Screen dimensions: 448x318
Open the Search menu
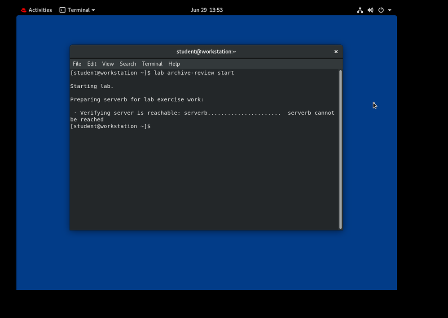(x=127, y=64)
